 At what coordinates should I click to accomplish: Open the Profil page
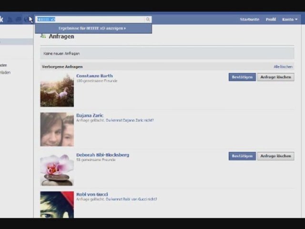pos(271,20)
